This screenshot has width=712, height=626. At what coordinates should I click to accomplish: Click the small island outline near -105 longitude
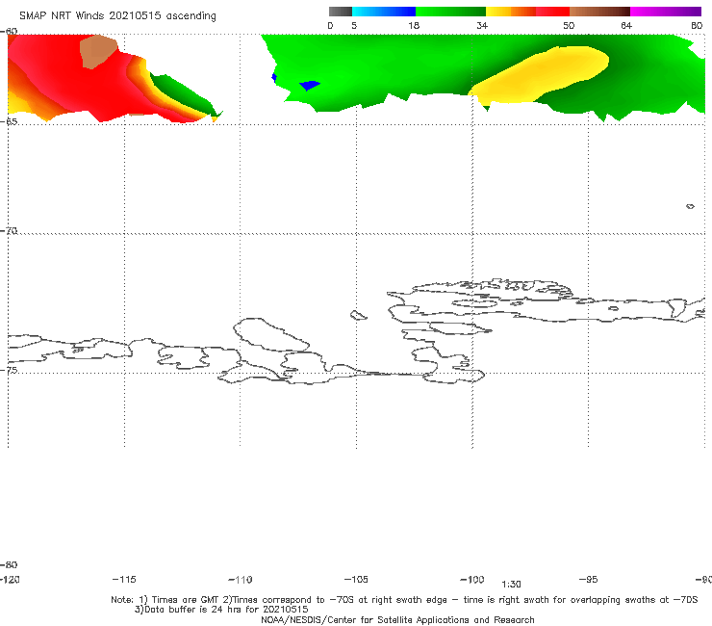358,315
